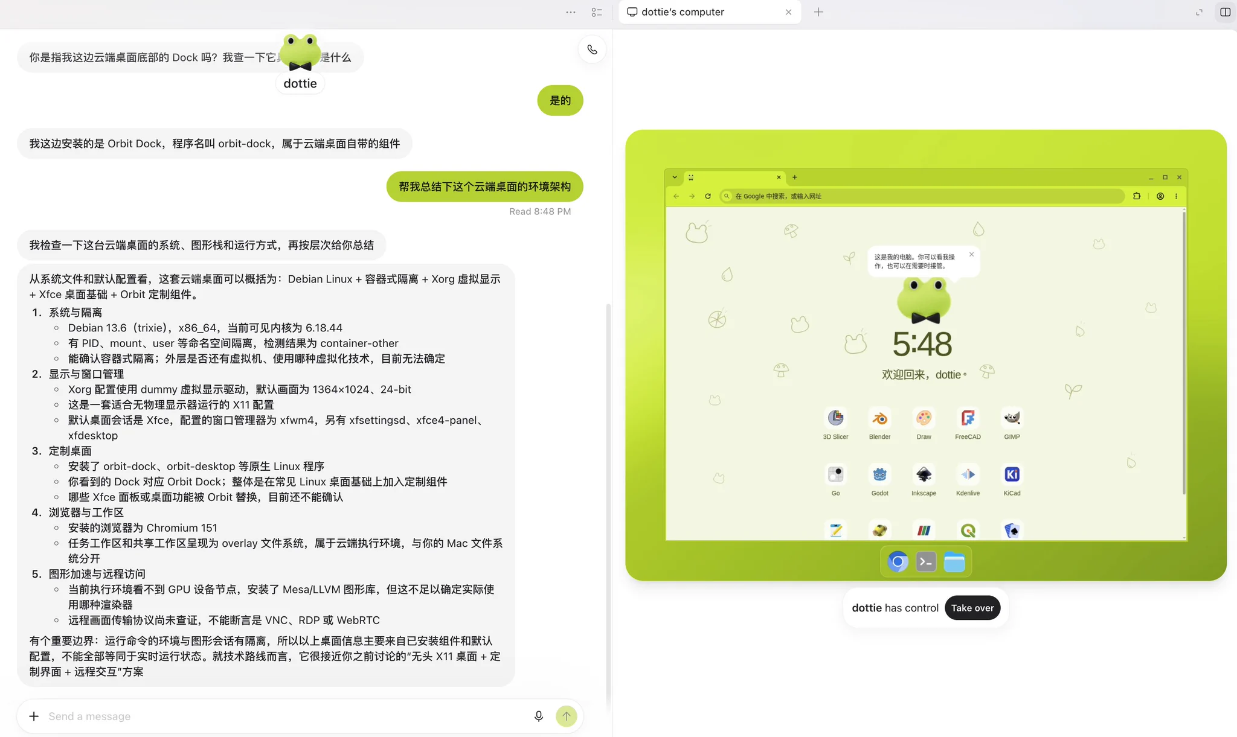Close the dottie's computer tab

point(788,12)
